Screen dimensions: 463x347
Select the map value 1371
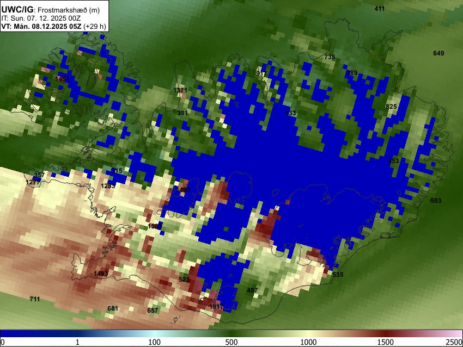coord(180,90)
